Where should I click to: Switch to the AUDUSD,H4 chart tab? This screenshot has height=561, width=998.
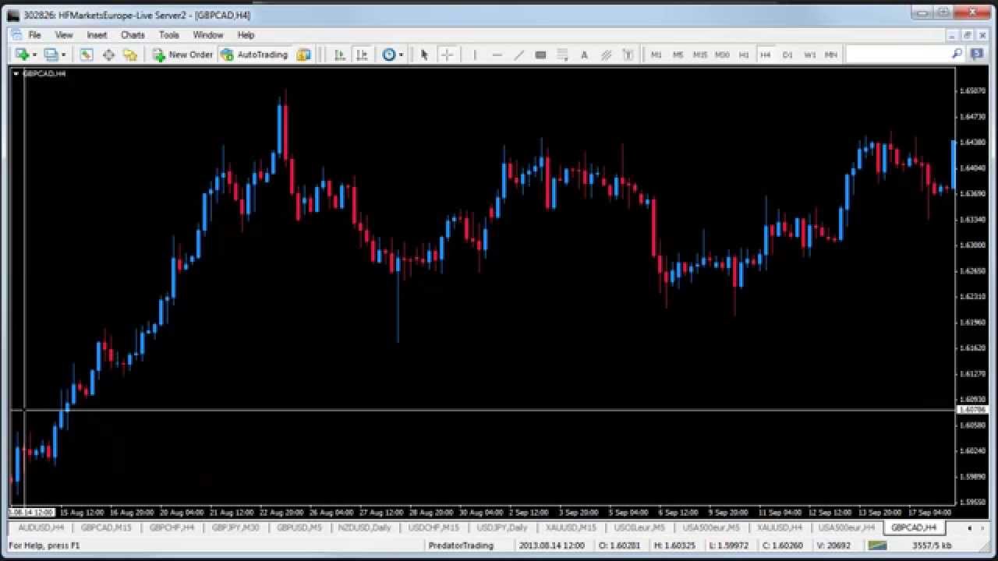click(x=41, y=527)
